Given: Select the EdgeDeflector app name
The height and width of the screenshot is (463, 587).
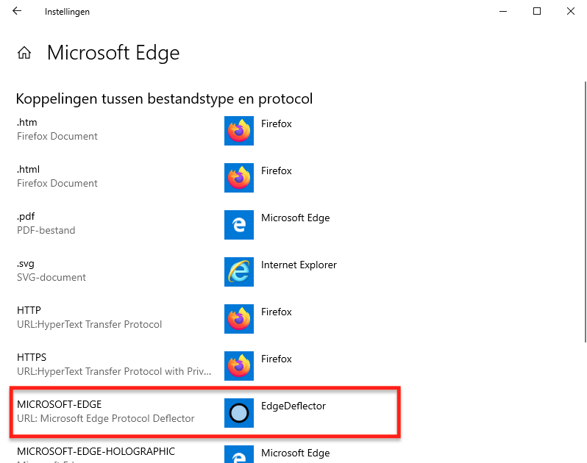Looking at the screenshot, I should 293,406.
